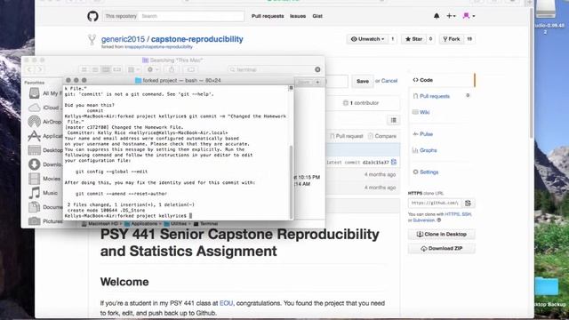Select Applications in Finder sidebar
The height and width of the screenshot is (320, 569).
click(44, 136)
